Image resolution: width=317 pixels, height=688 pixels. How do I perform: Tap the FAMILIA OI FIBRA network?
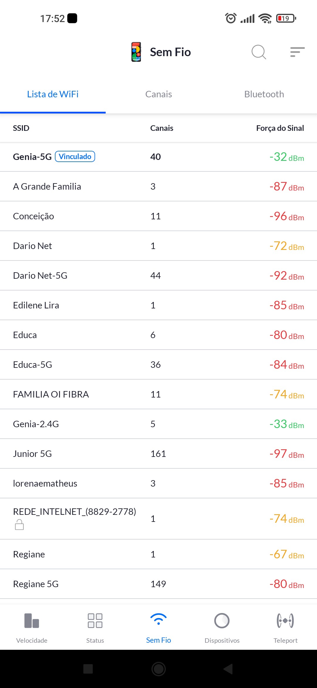tap(158, 394)
